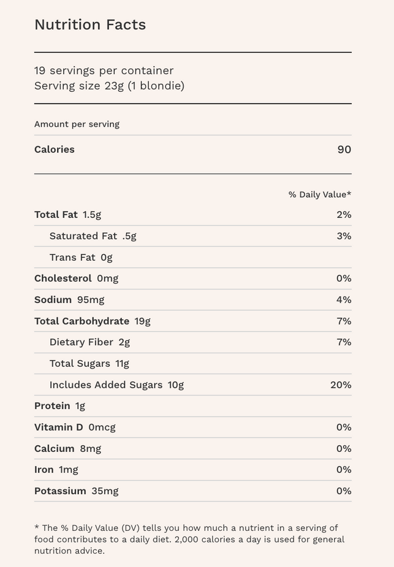Click the Nutrition Facts heading
This screenshot has width=394, height=567.
click(x=90, y=25)
